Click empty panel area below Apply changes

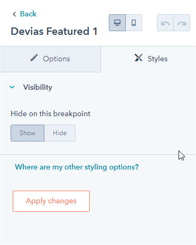(x=98, y=229)
